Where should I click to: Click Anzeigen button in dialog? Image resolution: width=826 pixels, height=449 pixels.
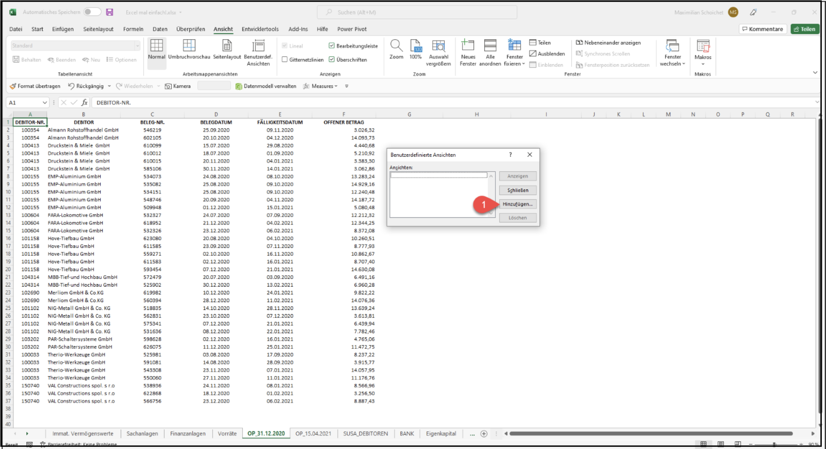[518, 176]
